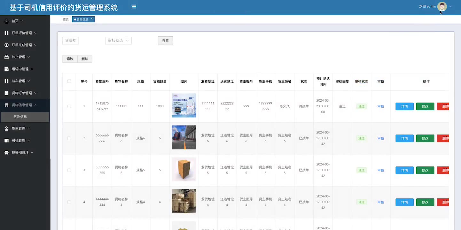Expand the 运输中管理 menu

point(32,69)
